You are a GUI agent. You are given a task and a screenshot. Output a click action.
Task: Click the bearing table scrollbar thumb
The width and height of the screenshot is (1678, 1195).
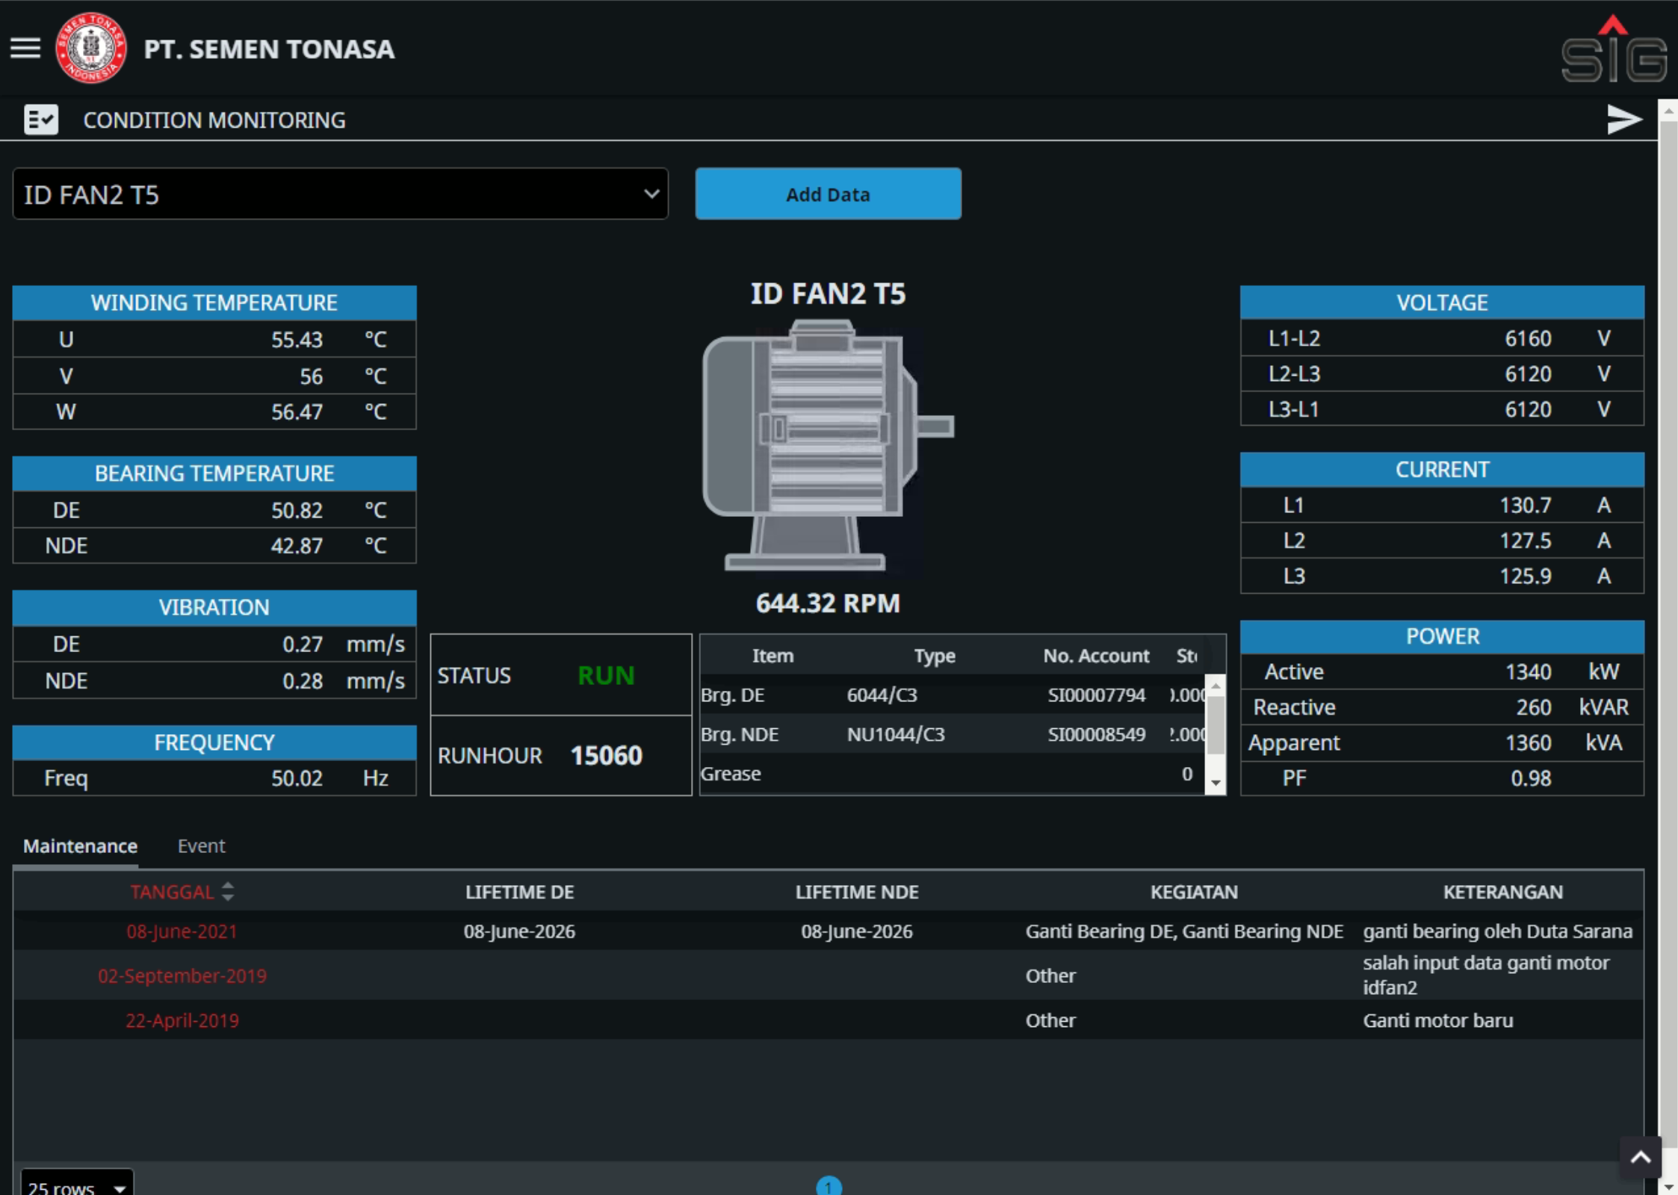click(x=1216, y=724)
